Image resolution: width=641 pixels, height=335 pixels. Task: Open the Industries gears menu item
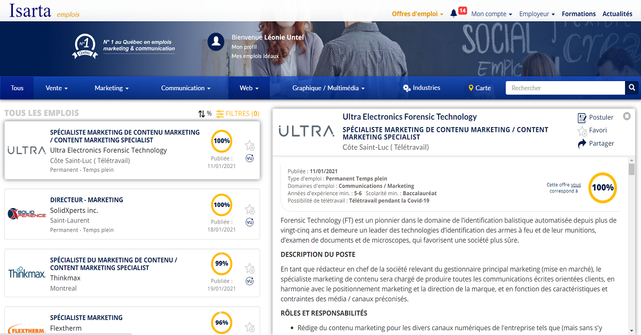click(421, 88)
